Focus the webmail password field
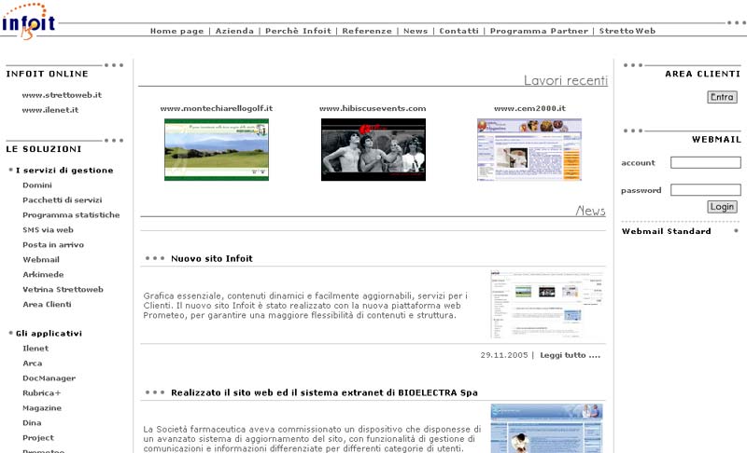The height and width of the screenshot is (453, 747). (706, 190)
